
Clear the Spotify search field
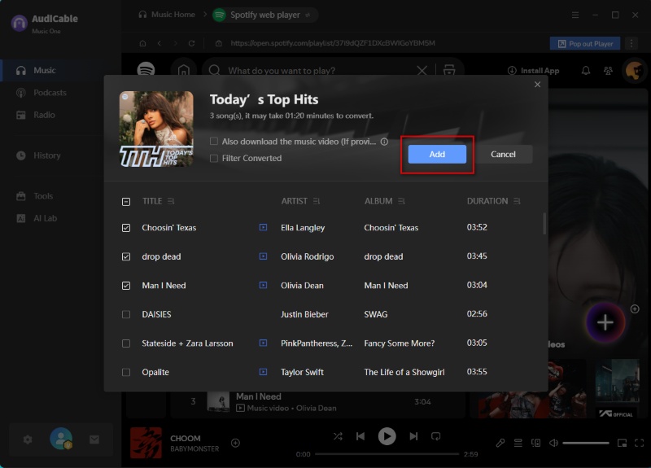[x=422, y=71]
